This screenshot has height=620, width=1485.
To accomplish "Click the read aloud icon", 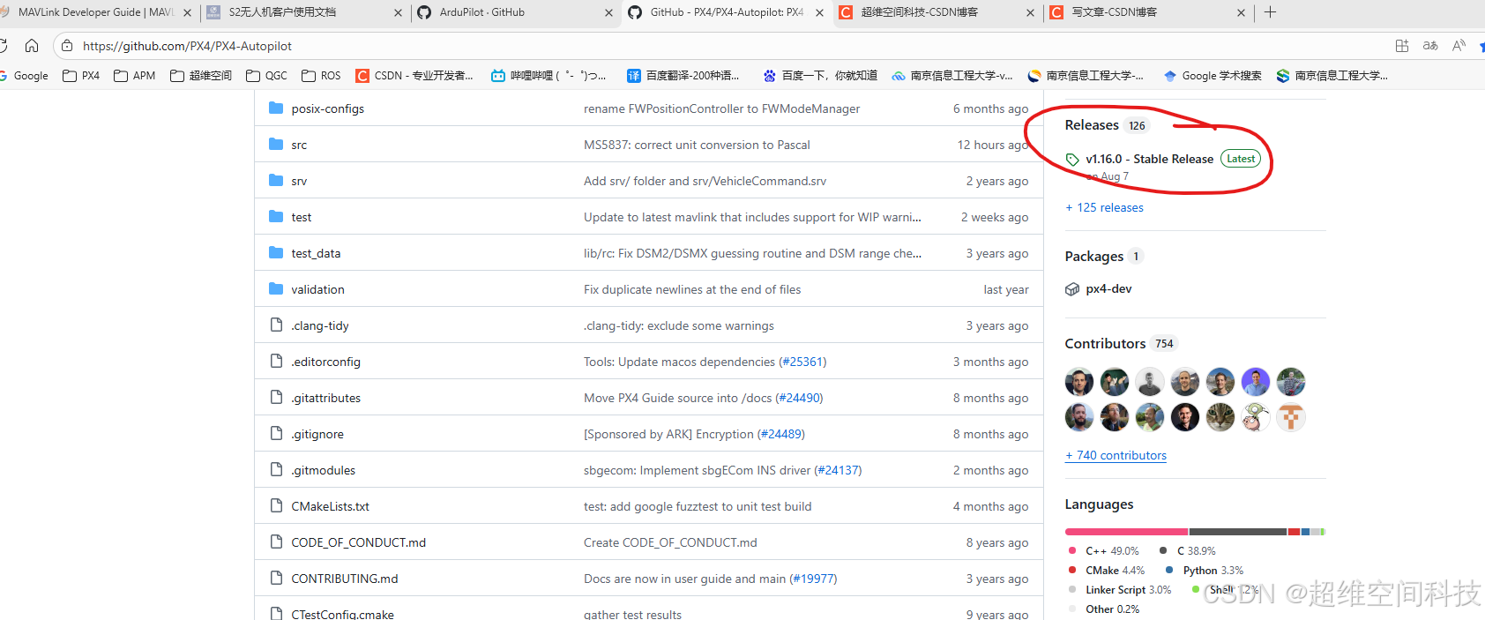I will (1459, 46).
